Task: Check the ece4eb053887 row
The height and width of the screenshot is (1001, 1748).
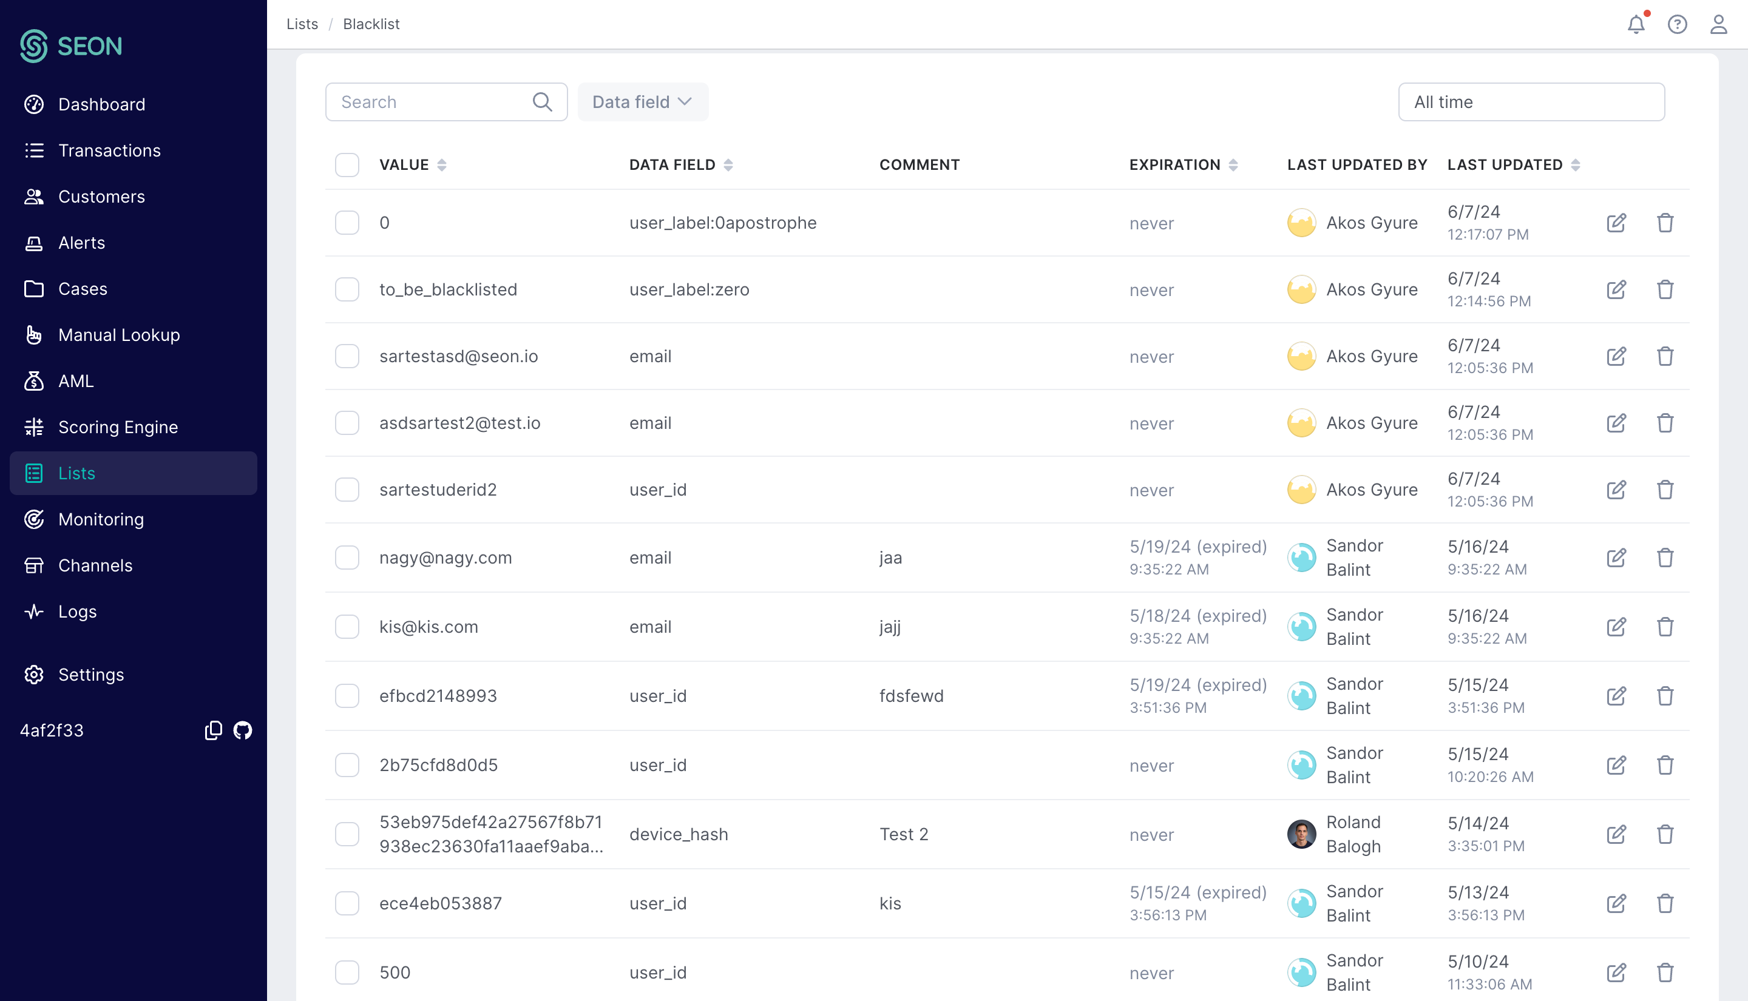Action: tap(347, 903)
